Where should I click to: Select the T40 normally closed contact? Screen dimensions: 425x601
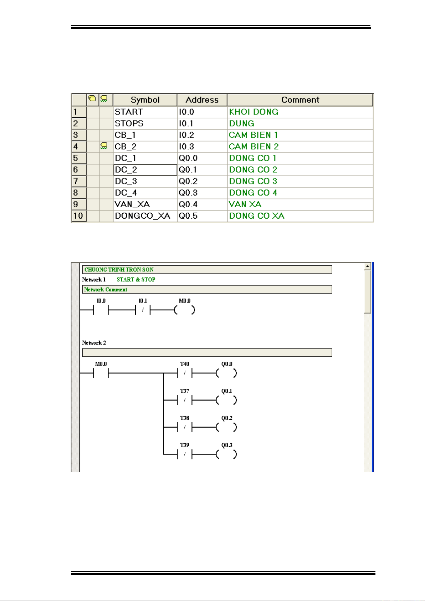coord(184,373)
